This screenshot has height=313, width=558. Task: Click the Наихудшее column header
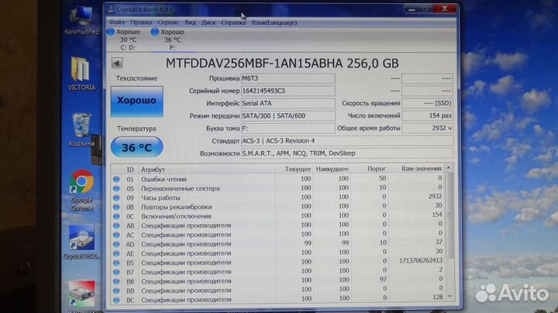[332, 169]
